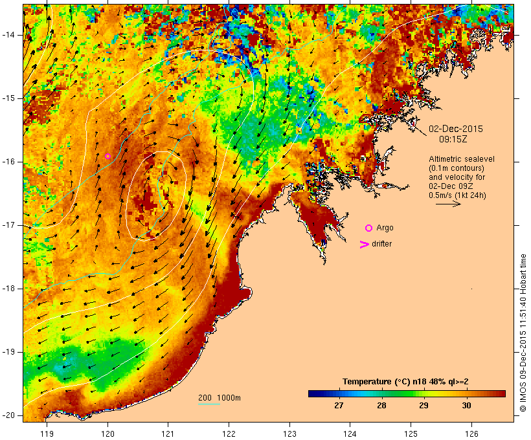Click the dark red end of the temperature colorbar
The image size is (531, 440).
(x=501, y=393)
